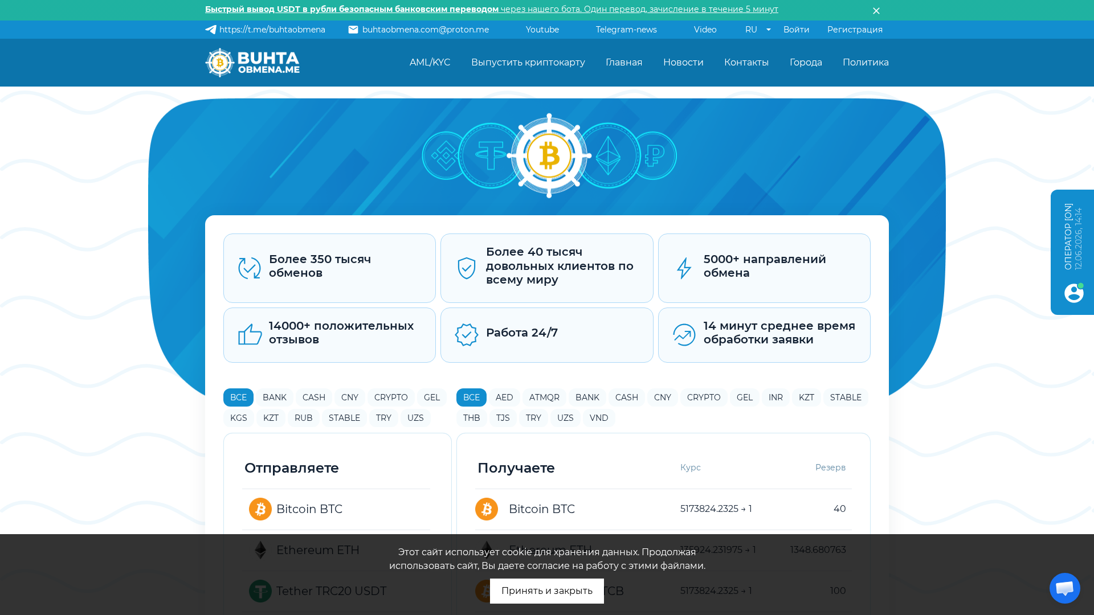
Task: Click the central Bitcoin helm emblem
Action: tap(549, 155)
